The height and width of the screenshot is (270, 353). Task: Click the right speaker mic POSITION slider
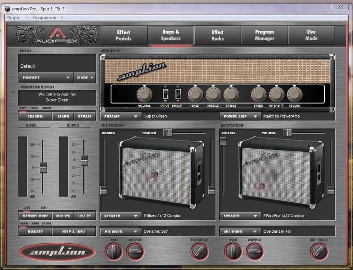pos(287,133)
